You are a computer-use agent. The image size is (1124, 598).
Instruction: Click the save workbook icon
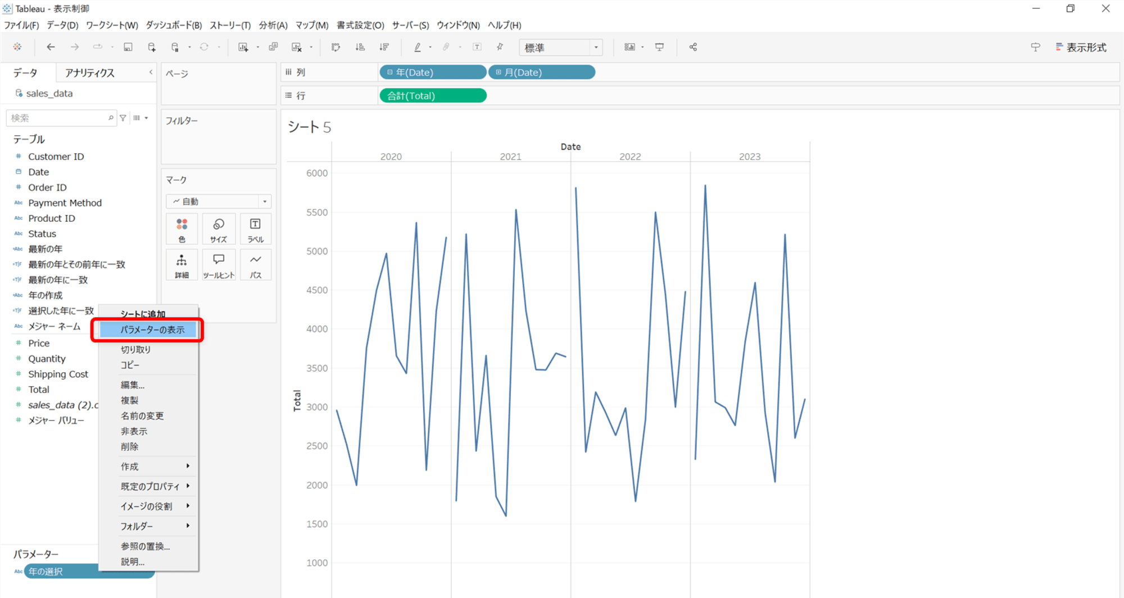coord(128,47)
